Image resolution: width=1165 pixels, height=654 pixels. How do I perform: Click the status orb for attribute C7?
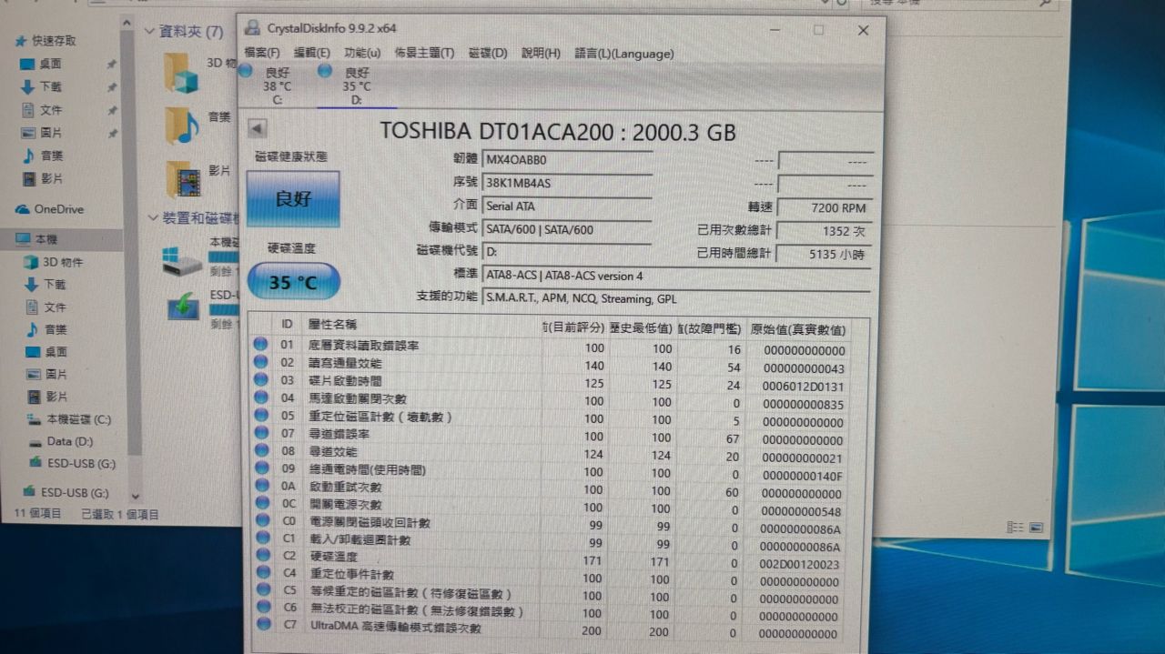[x=264, y=626]
